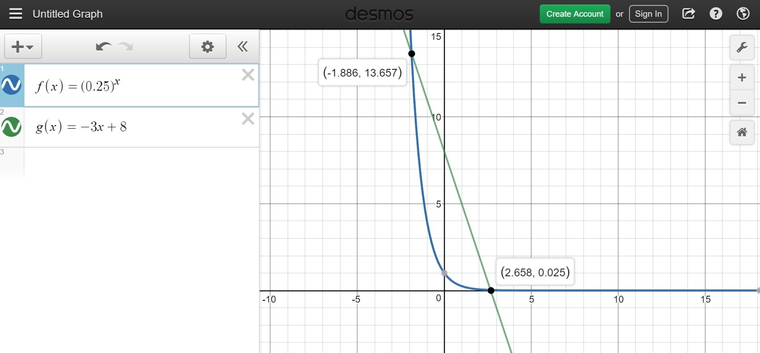760x353 pixels.
Task: Click the gray y-intercept point of f(x)
Action: (444, 273)
